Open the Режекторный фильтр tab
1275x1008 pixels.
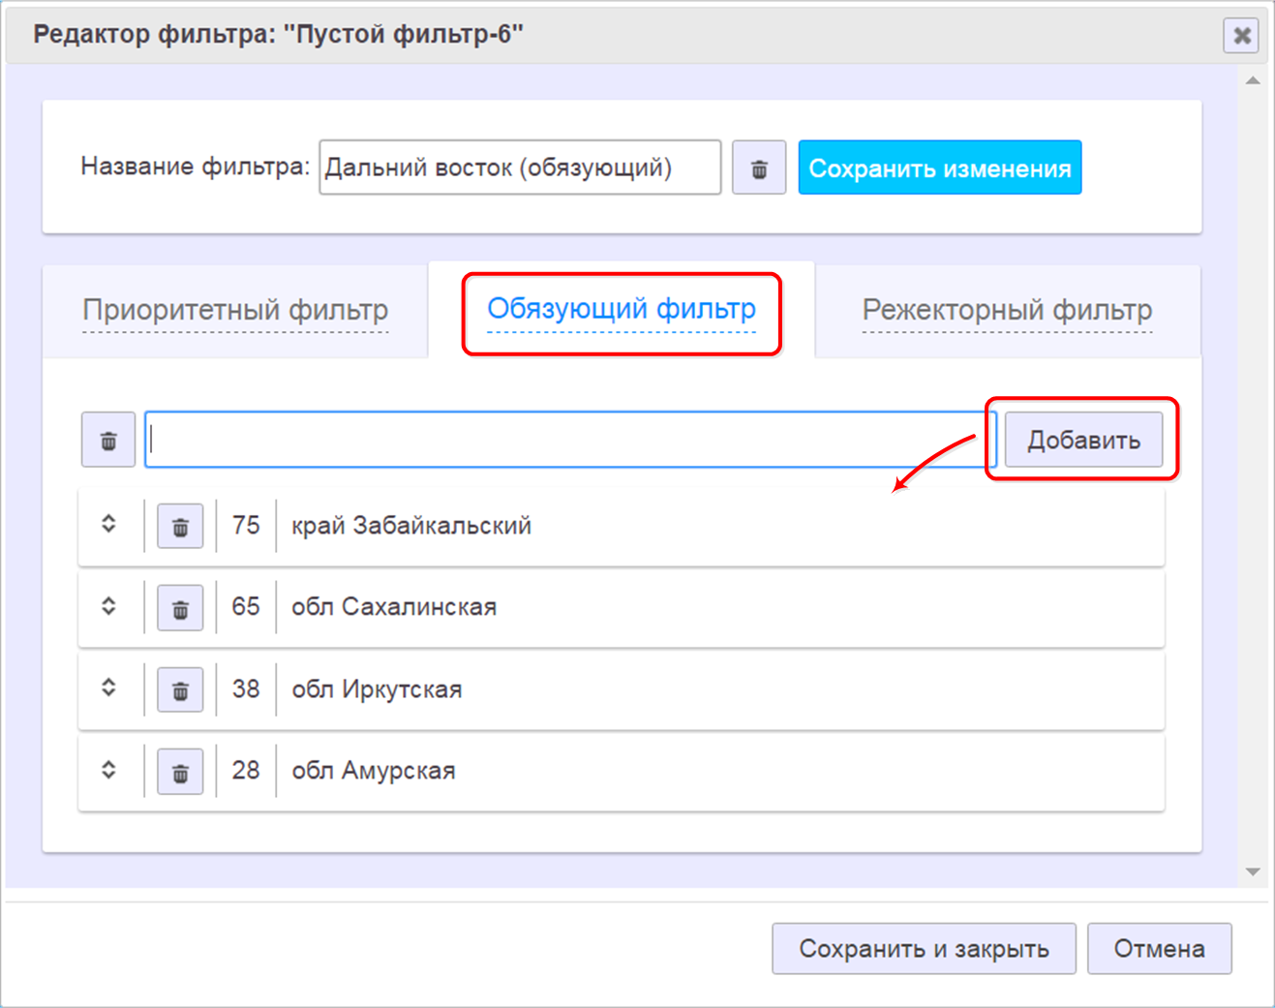(1007, 311)
